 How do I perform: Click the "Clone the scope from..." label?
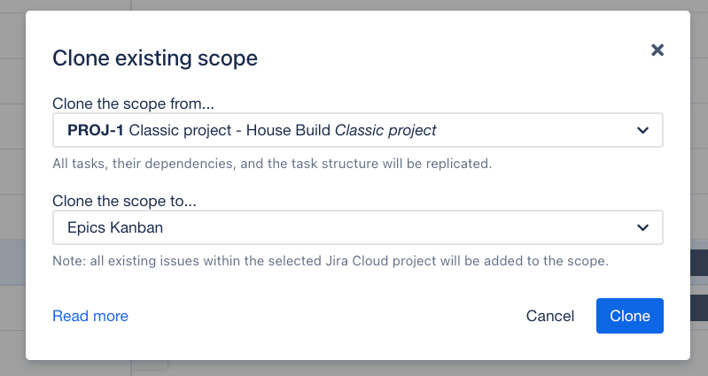tap(133, 103)
